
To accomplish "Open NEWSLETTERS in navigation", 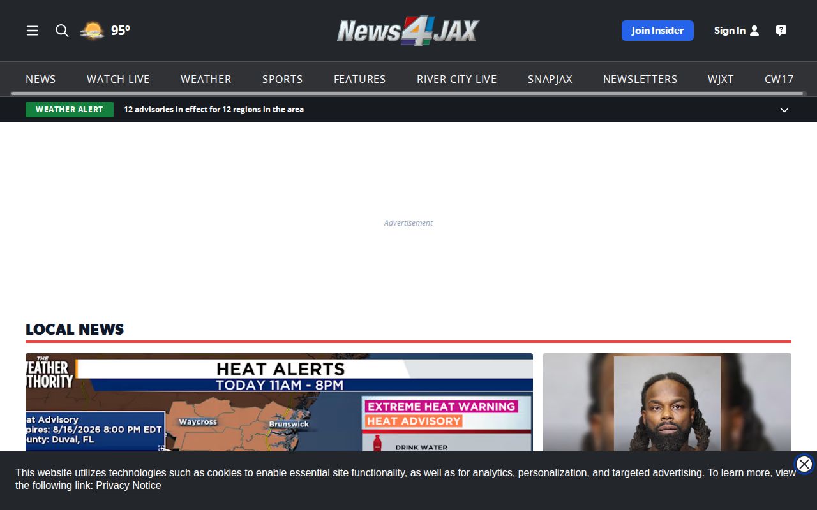I will (x=640, y=79).
